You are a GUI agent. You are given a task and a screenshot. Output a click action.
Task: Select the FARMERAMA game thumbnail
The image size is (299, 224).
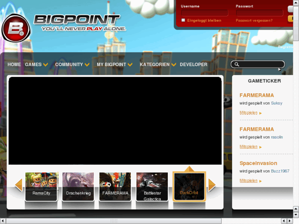[115, 187]
